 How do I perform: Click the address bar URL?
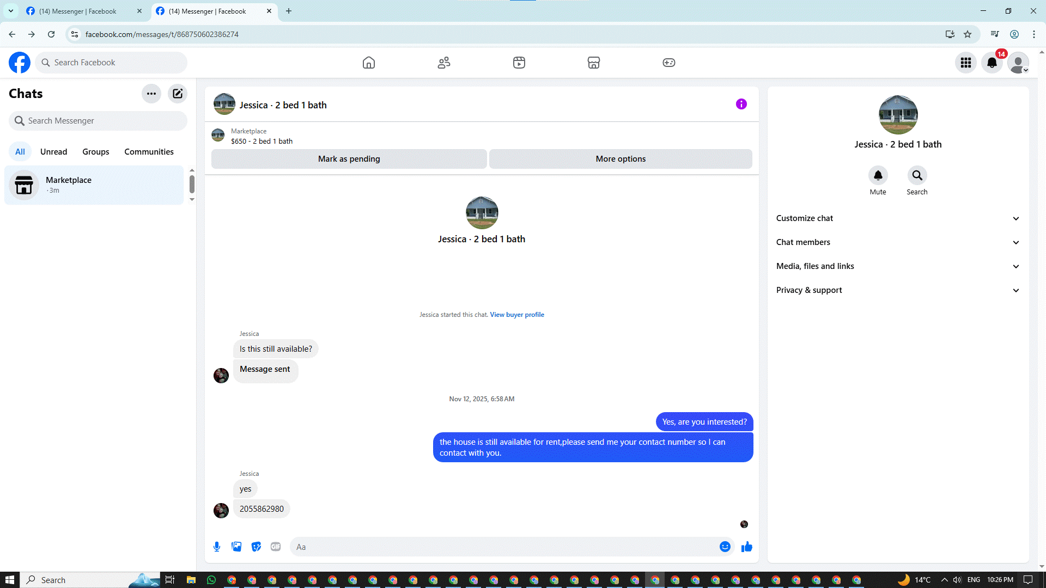tap(162, 34)
